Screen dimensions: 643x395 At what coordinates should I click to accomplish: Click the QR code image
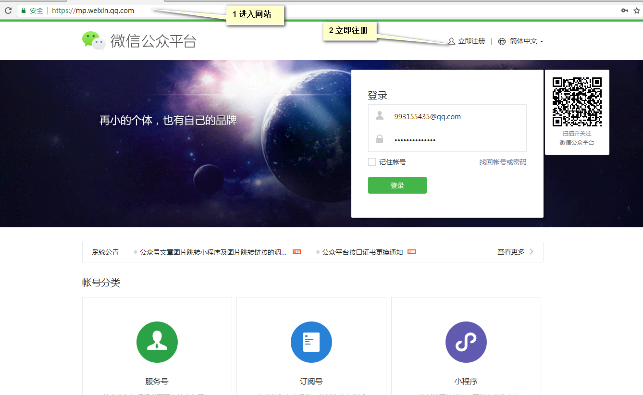coord(577,101)
